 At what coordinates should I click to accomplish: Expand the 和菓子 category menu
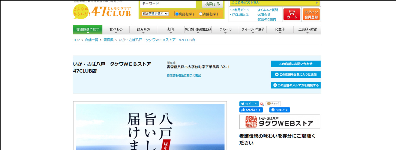point(280,29)
